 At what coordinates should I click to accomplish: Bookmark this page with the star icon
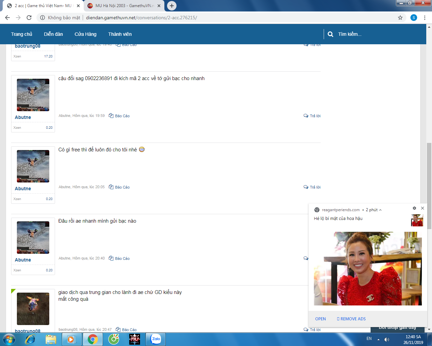pos(400,18)
